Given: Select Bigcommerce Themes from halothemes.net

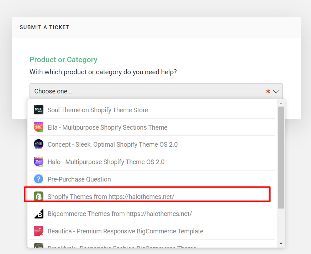Looking at the screenshot, I should (152, 214).
